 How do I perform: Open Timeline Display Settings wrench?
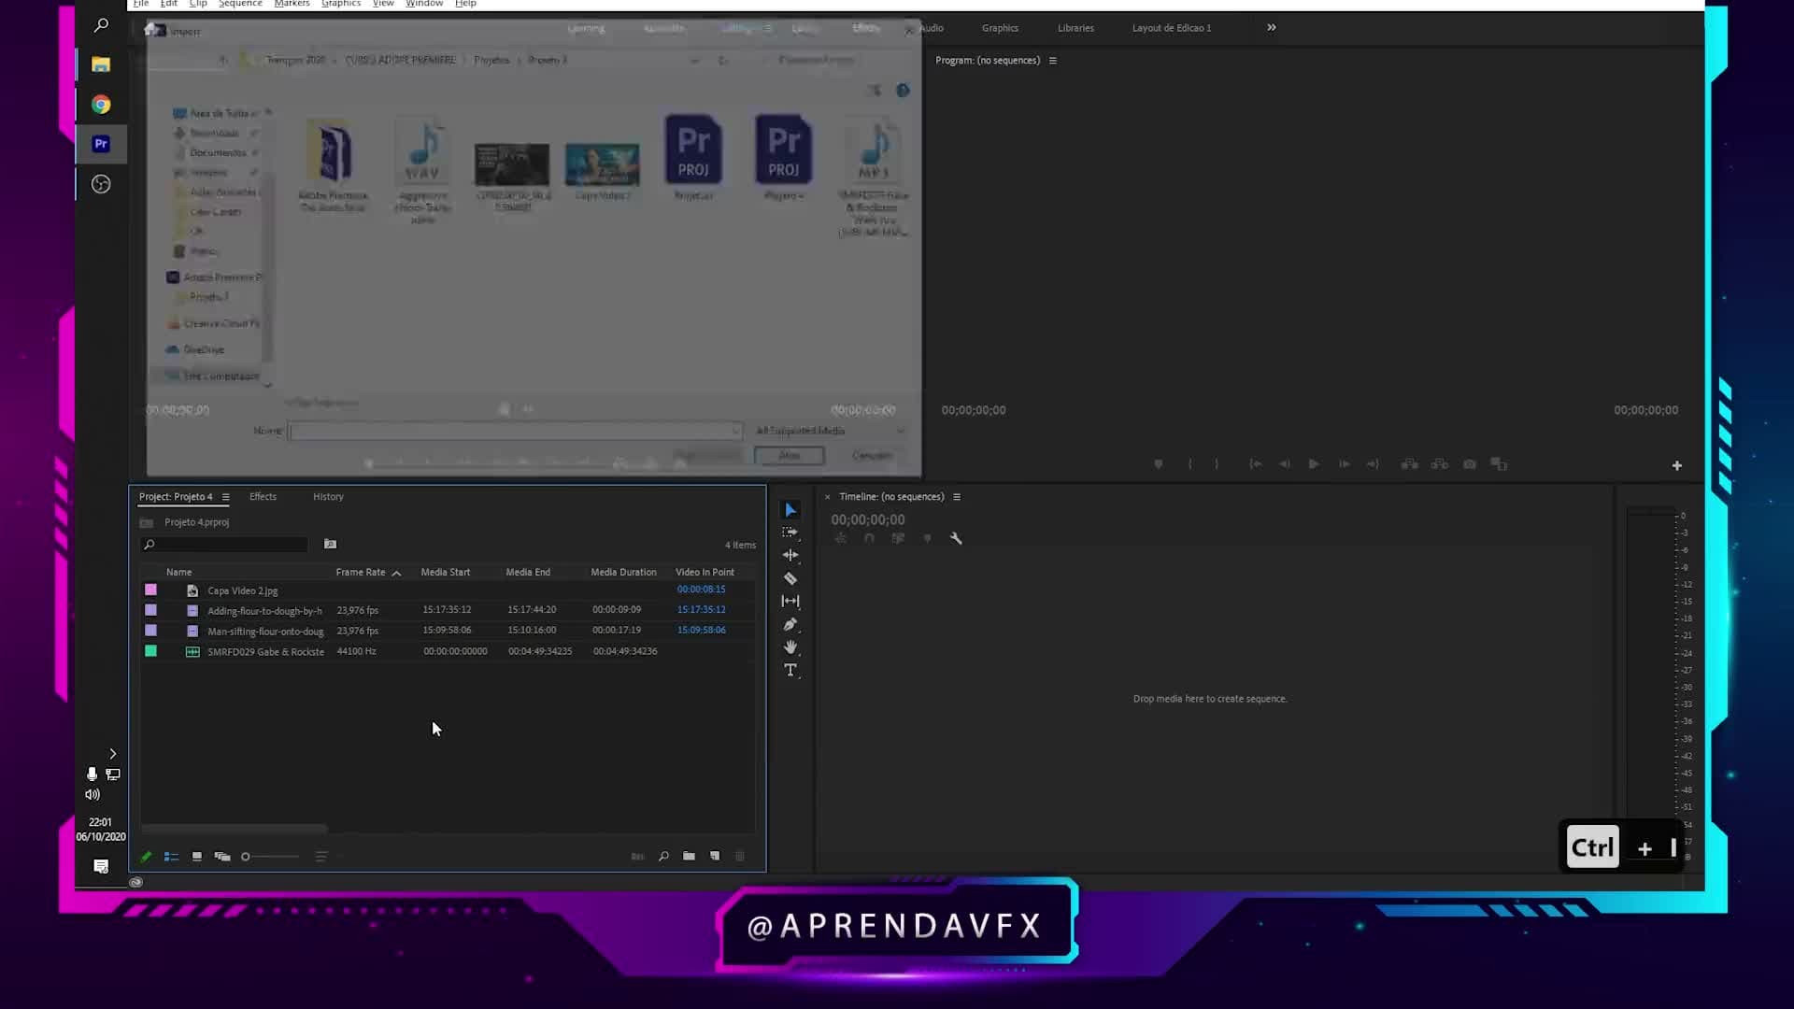(956, 538)
